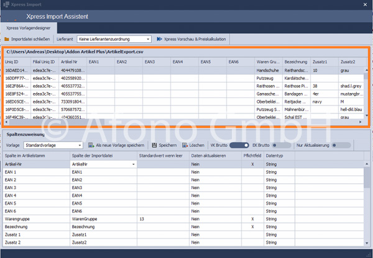This screenshot has height=258, width=373.
Task: Click the column assignment vertical scrollbar thumb
Action: 367,177
